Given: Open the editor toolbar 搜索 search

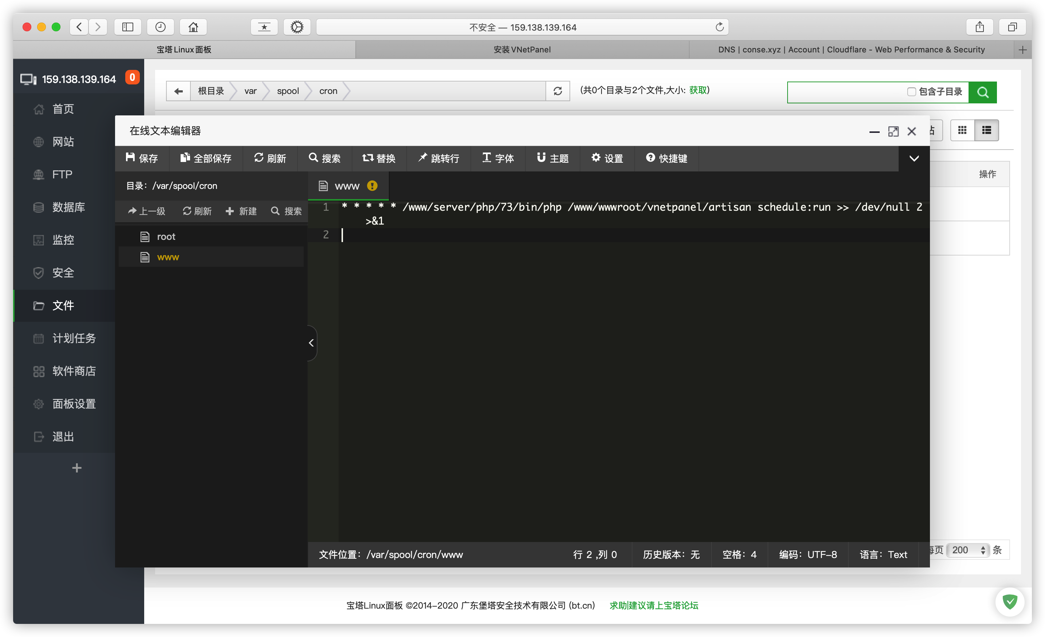Looking at the screenshot, I should click(x=325, y=158).
